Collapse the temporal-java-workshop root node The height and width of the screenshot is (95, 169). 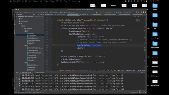click(17, 17)
